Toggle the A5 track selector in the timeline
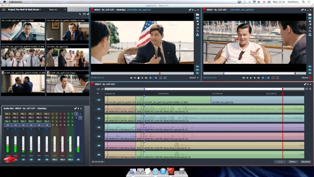Viewport: 314px width, 177px height. click(x=99, y=146)
